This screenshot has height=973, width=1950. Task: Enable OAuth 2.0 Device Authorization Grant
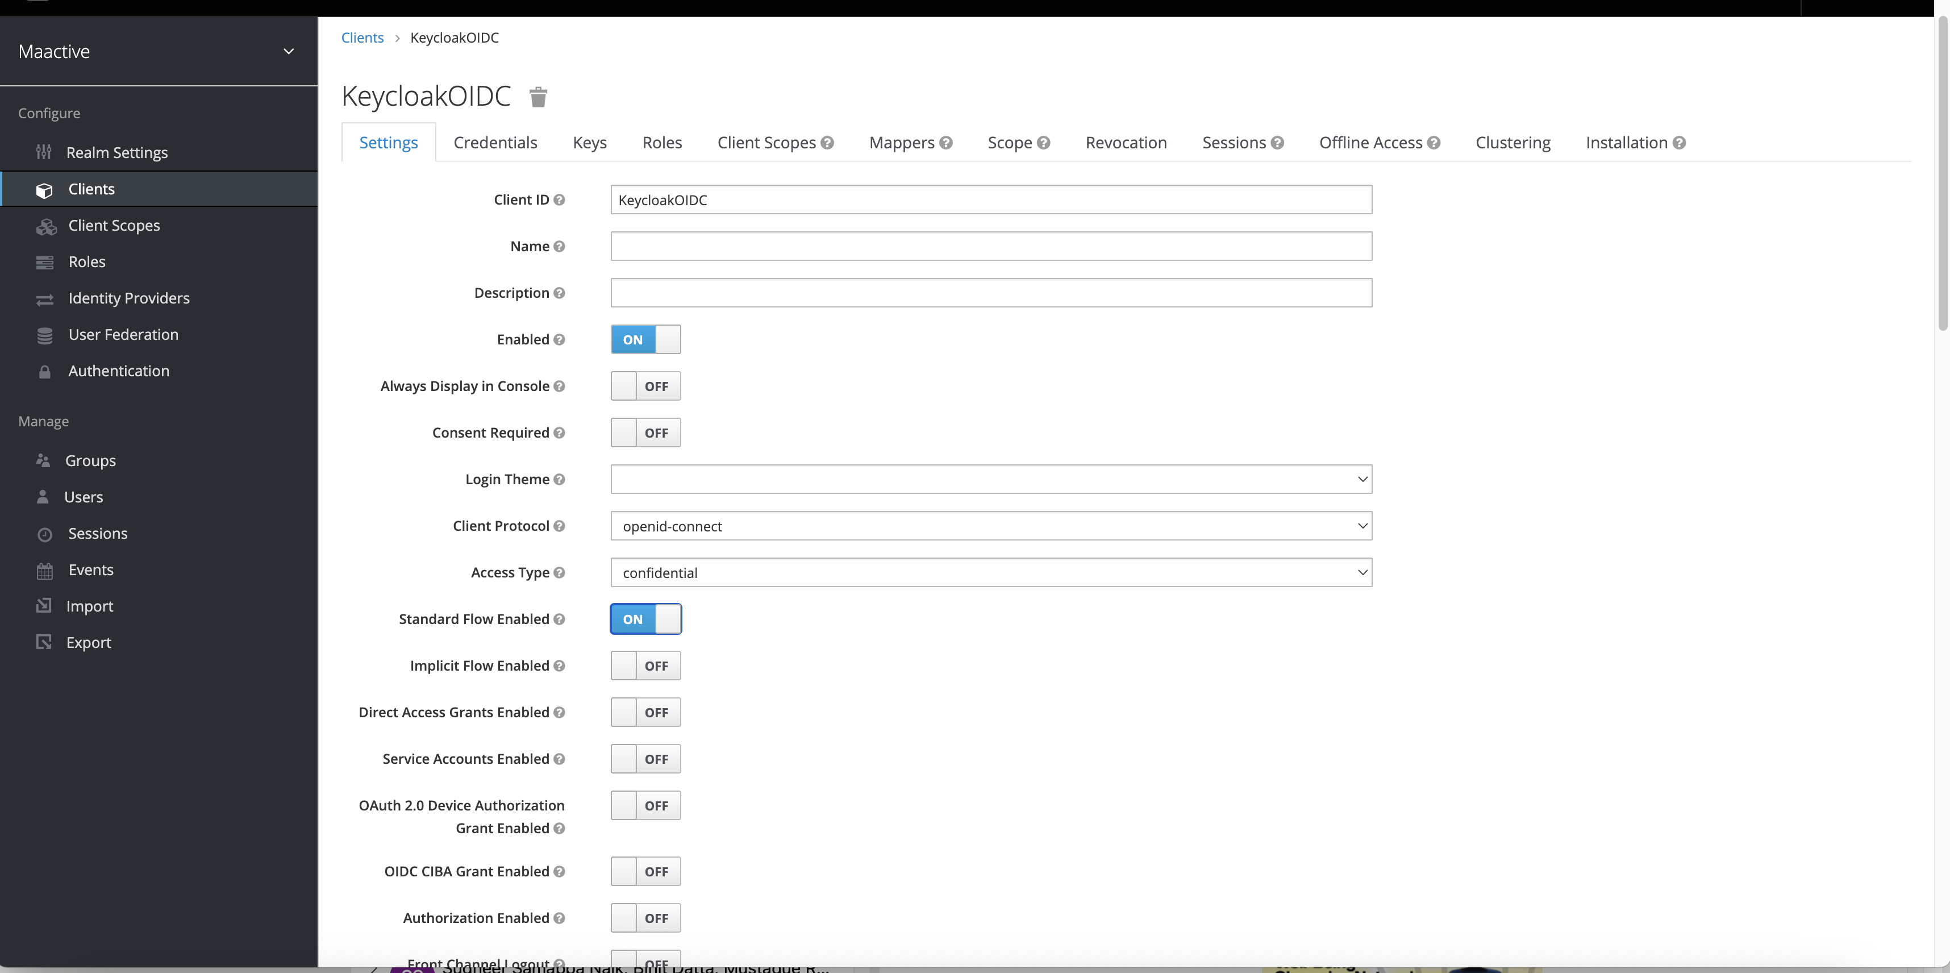pos(645,806)
